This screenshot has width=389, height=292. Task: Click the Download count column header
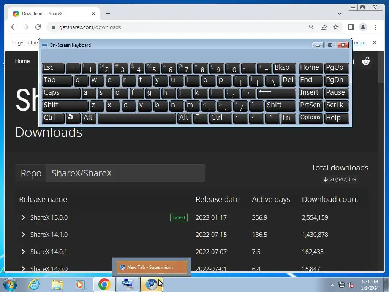tap(330, 199)
